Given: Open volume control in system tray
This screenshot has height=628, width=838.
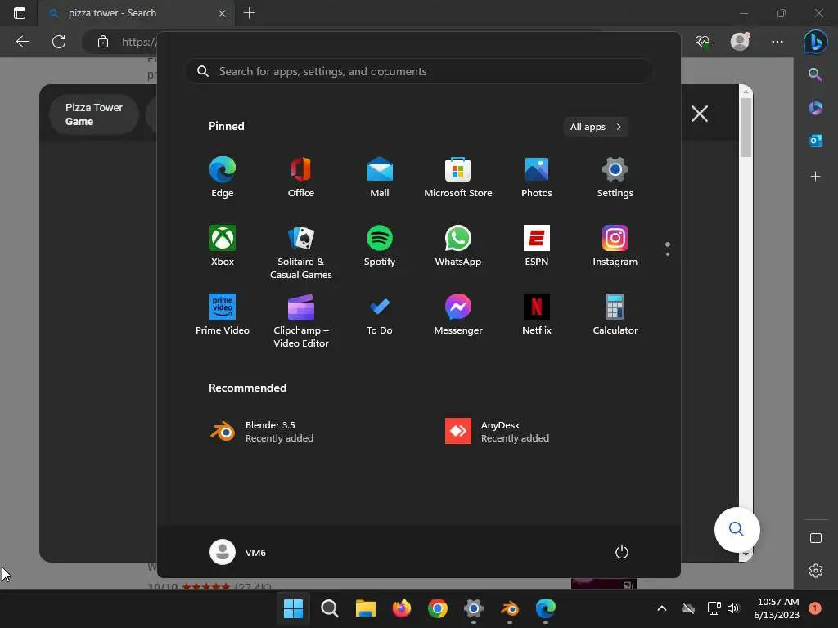Looking at the screenshot, I should [x=733, y=608].
